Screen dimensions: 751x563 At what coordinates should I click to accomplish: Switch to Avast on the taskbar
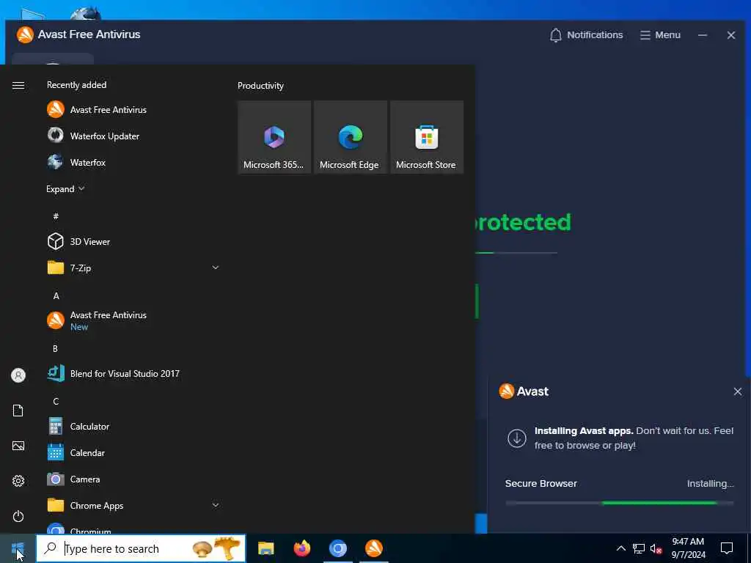coord(374,548)
